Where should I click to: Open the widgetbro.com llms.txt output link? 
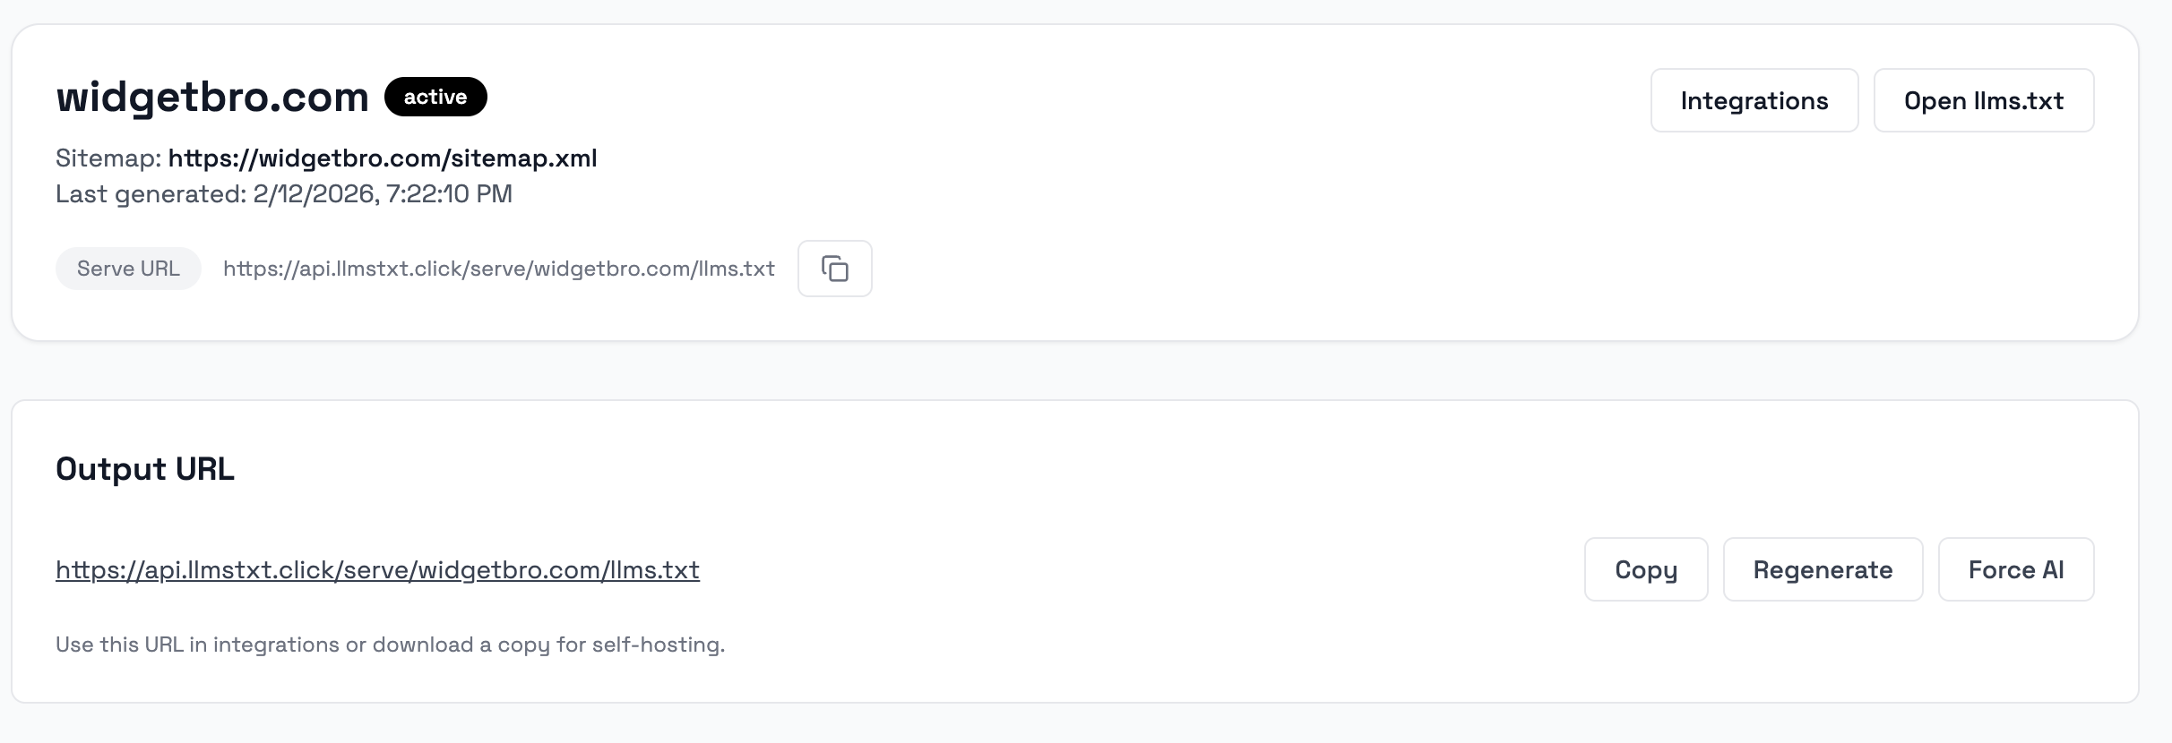pyautogui.click(x=377, y=569)
